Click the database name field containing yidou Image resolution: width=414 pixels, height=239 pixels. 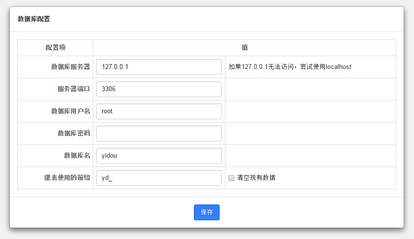click(x=159, y=156)
